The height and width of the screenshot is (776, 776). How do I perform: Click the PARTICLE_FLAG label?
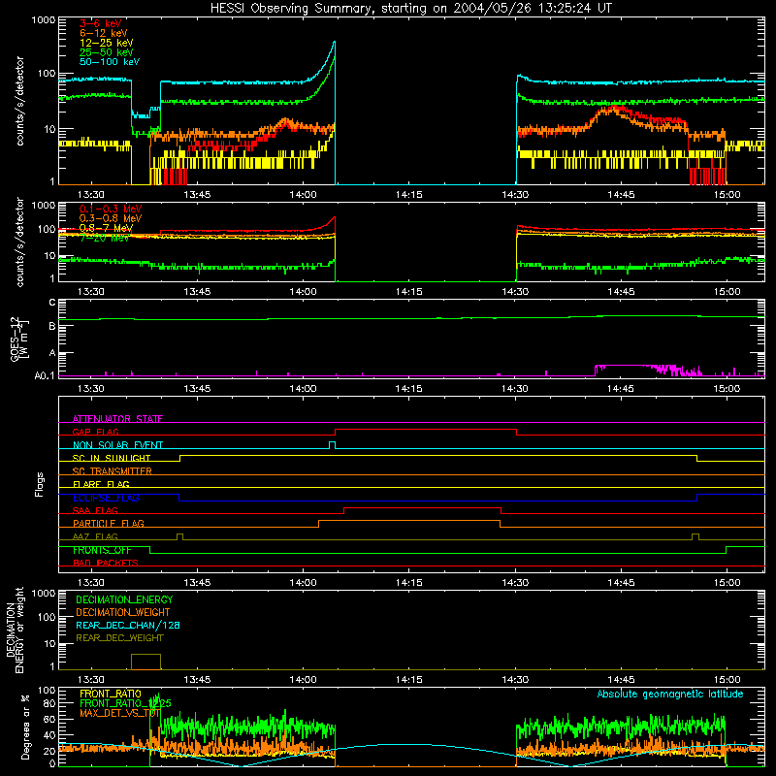109,523
